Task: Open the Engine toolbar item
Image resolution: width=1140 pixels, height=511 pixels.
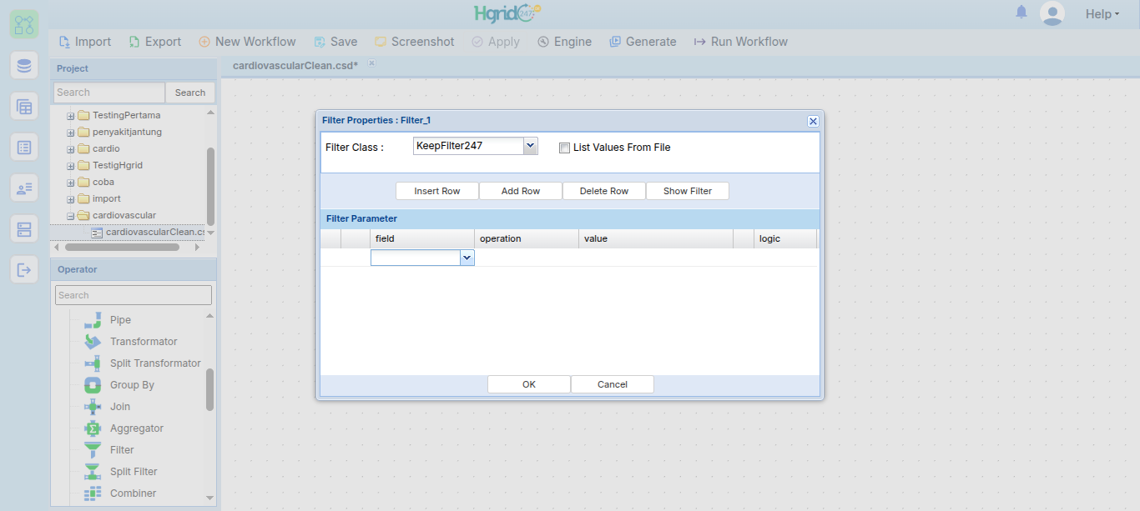Action: pyautogui.click(x=564, y=42)
